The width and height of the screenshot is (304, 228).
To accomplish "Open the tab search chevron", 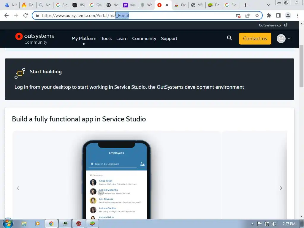I will click(268, 5).
